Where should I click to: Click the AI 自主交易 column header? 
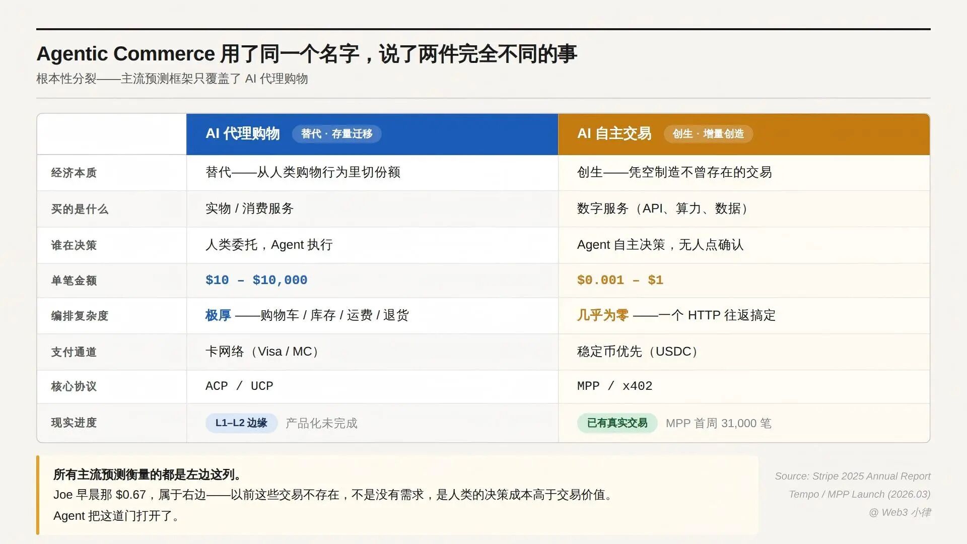pos(614,134)
